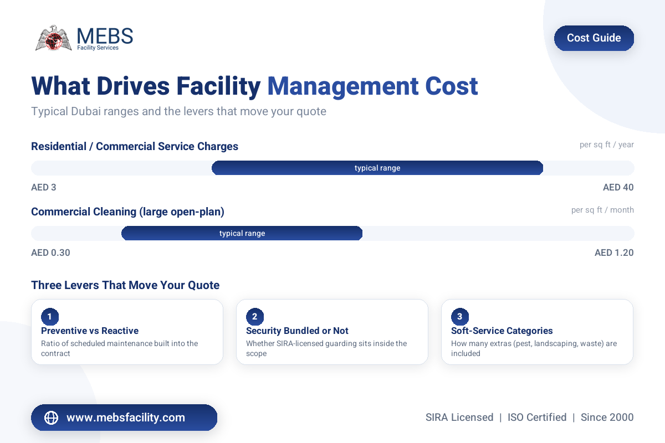The image size is (665, 443).
Task: Click the 'AED 40' maximum value
Action: coord(618,188)
